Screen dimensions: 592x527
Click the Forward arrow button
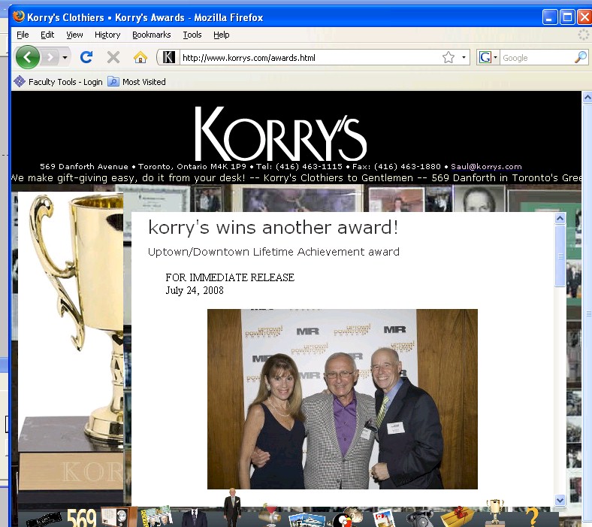pyautogui.click(x=50, y=57)
